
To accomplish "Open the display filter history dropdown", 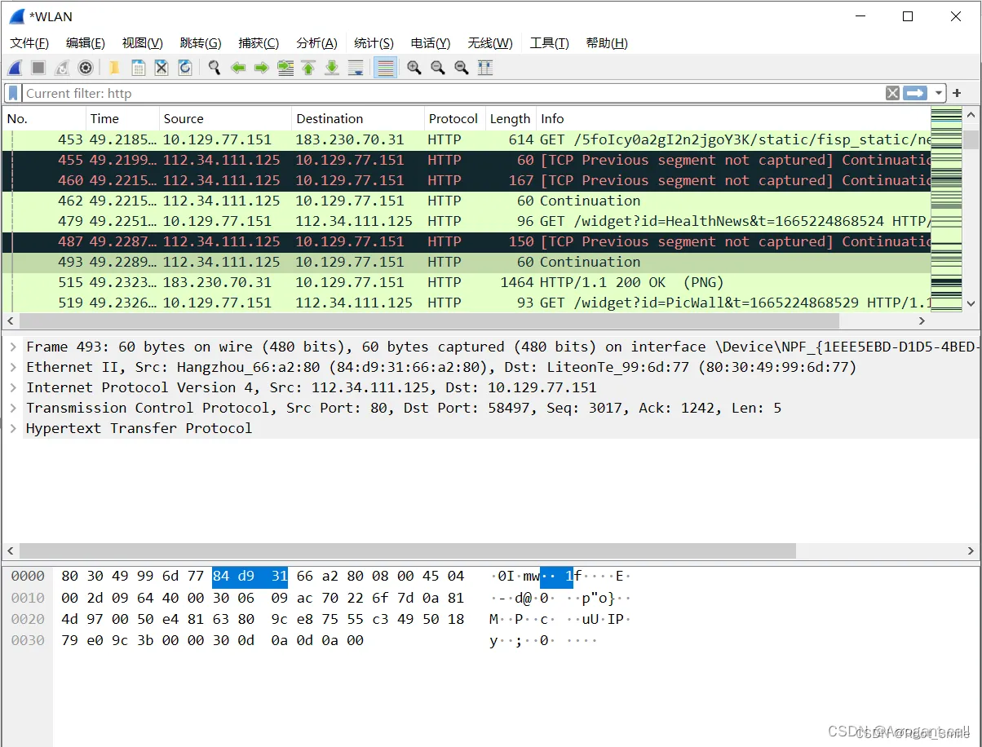I will [940, 93].
